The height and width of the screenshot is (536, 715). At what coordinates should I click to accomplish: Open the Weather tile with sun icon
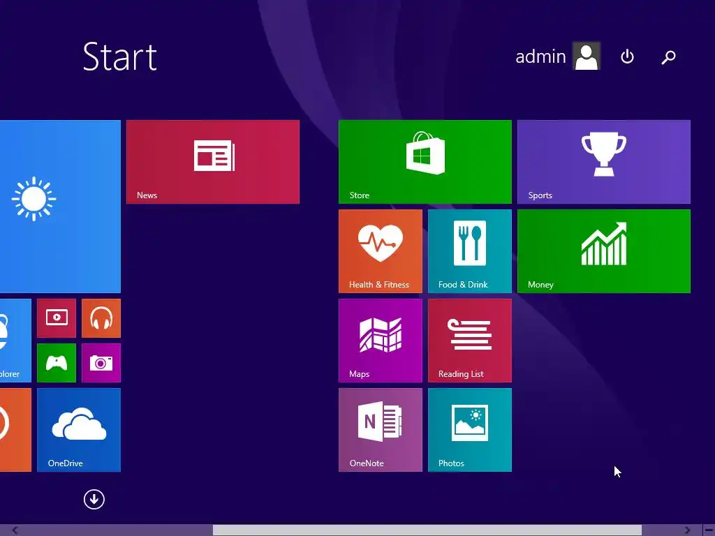click(x=60, y=207)
